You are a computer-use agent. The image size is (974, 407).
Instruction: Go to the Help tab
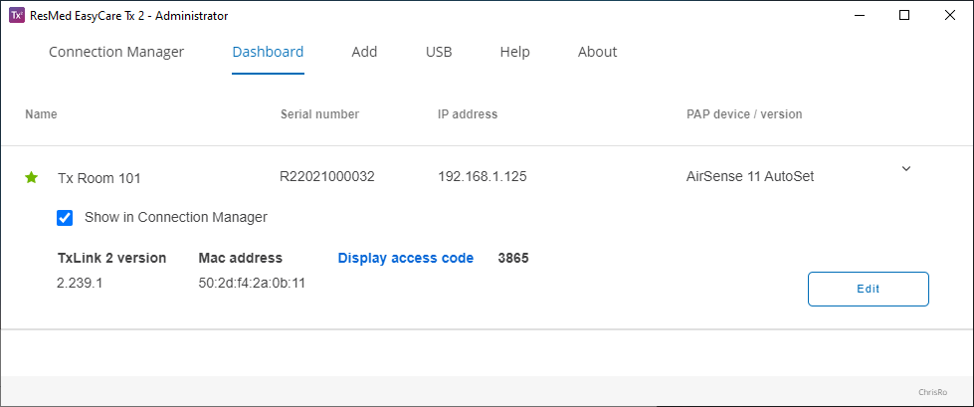515,52
